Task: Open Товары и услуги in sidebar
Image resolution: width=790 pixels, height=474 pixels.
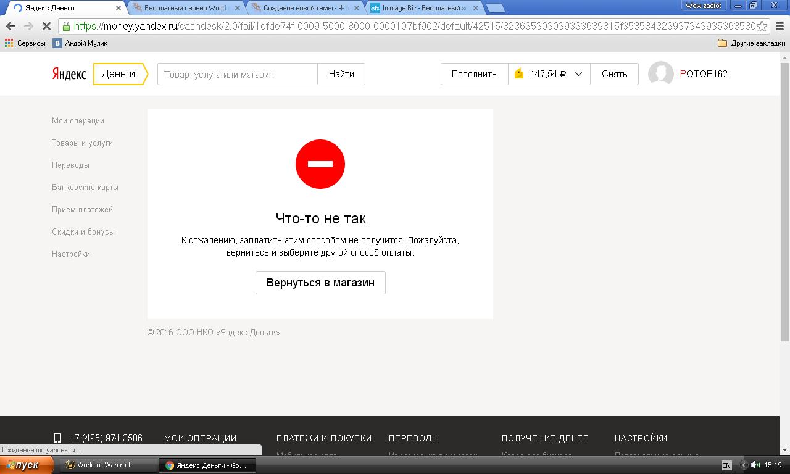Action: click(x=82, y=143)
